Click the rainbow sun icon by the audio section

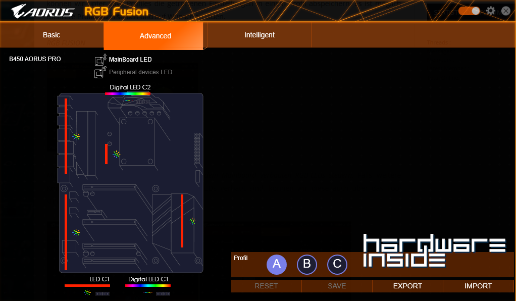pyautogui.click(x=76, y=232)
